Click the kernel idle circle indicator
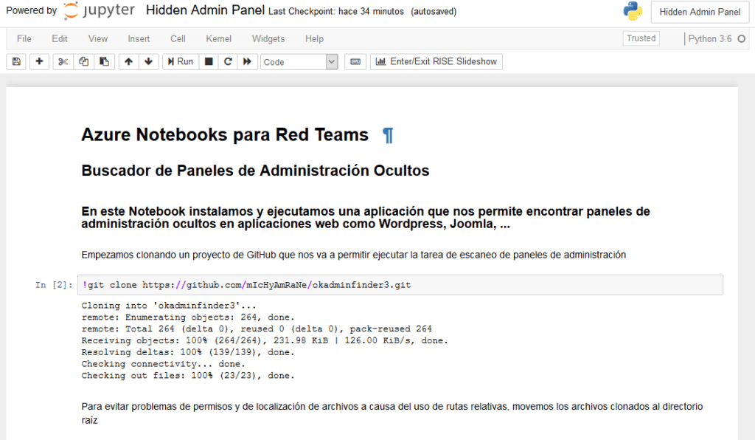The image size is (755, 440). 742,38
